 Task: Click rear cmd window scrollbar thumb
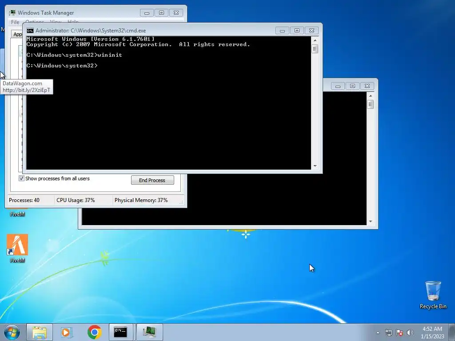pos(370,104)
